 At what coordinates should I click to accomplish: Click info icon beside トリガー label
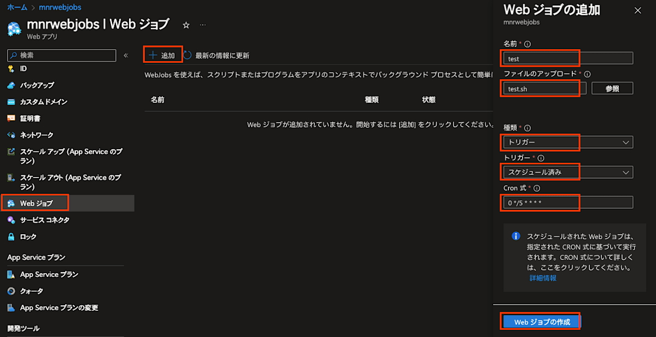coord(541,158)
